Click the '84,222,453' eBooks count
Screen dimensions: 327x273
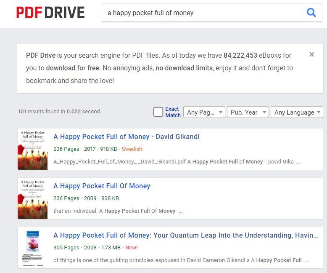pyautogui.click(x=240, y=55)
